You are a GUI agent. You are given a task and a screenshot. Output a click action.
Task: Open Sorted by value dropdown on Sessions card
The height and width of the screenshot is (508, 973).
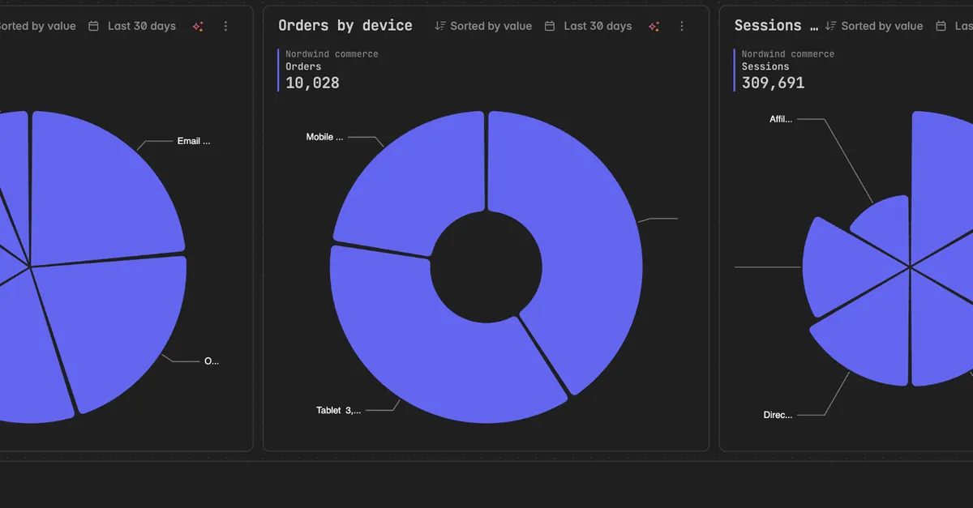pyautogui.click(x=874, y=26)
